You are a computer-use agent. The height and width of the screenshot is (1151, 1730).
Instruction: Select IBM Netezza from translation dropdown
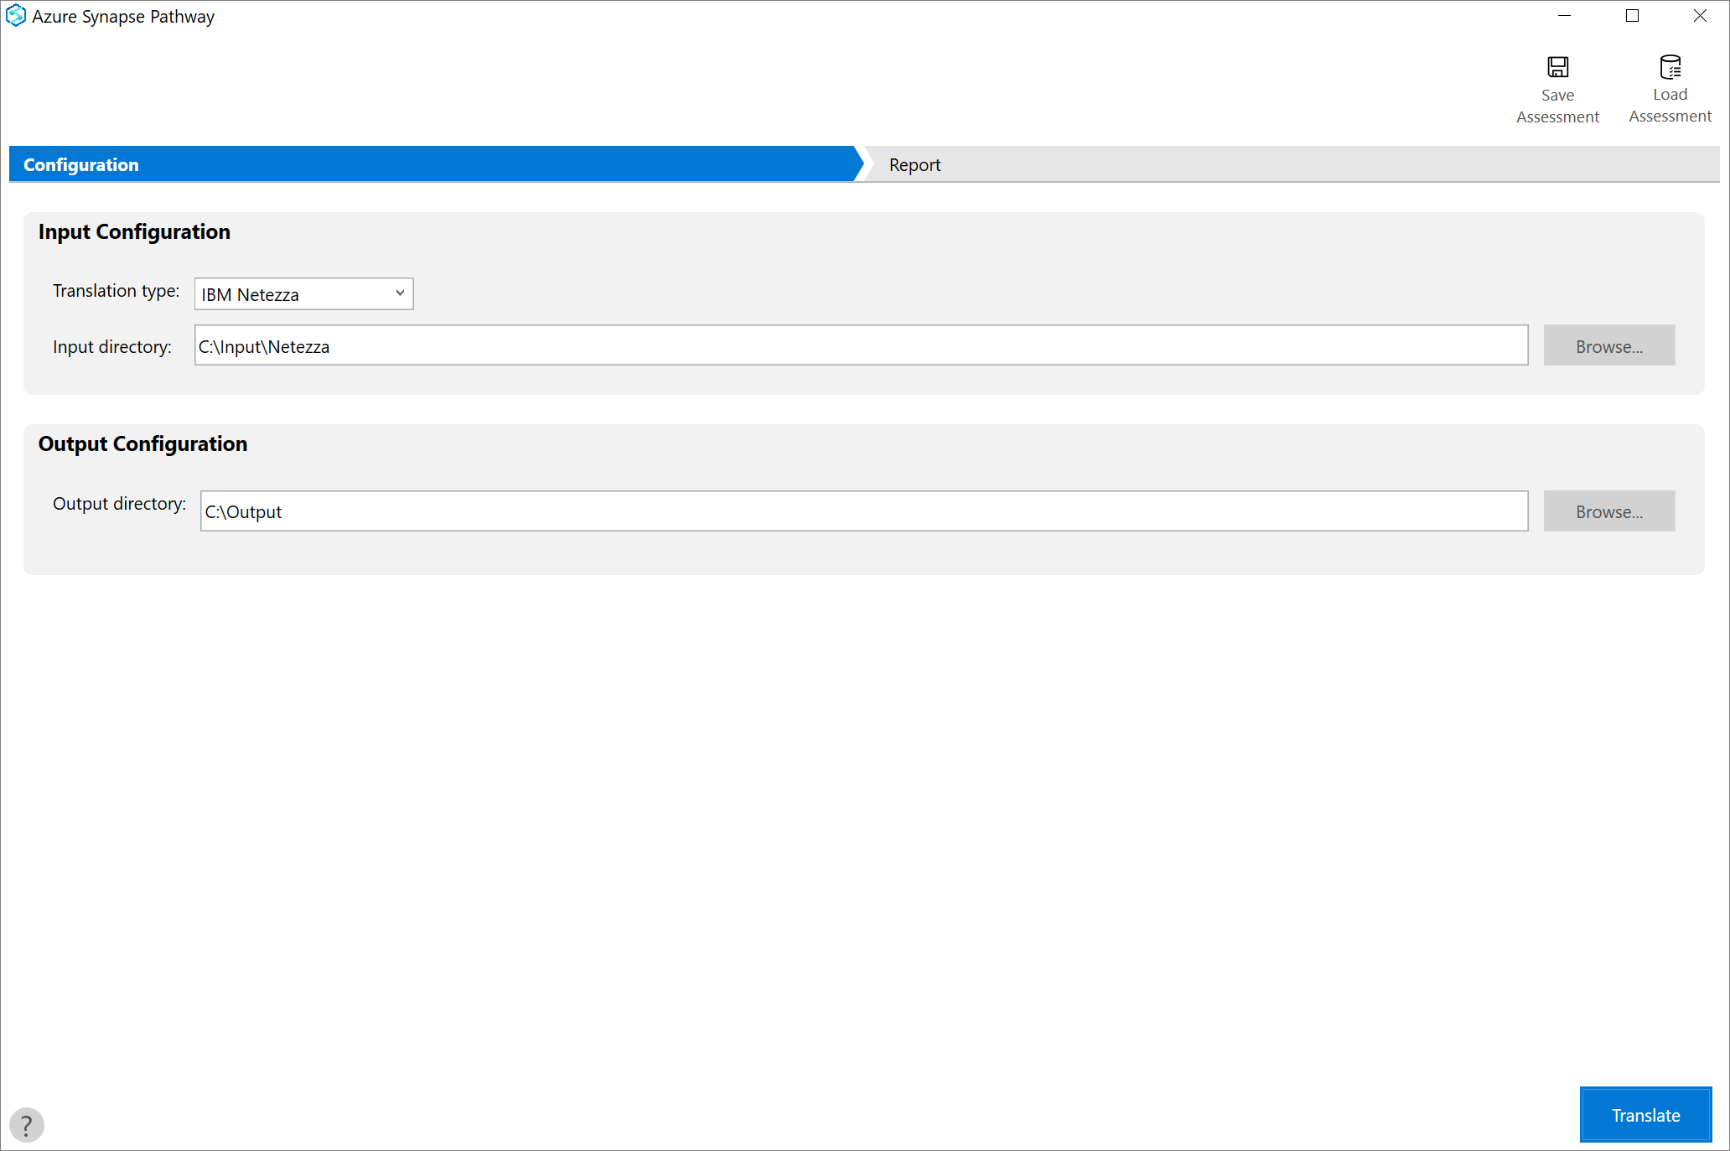(303, 293)
